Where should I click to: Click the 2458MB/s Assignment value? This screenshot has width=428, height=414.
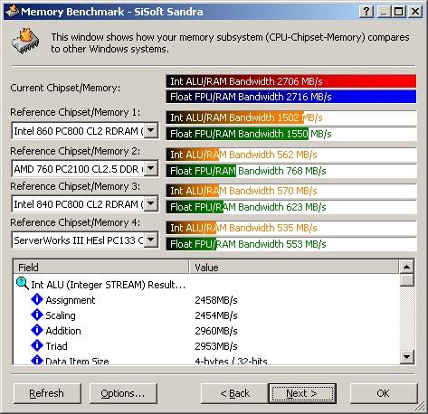216,300
